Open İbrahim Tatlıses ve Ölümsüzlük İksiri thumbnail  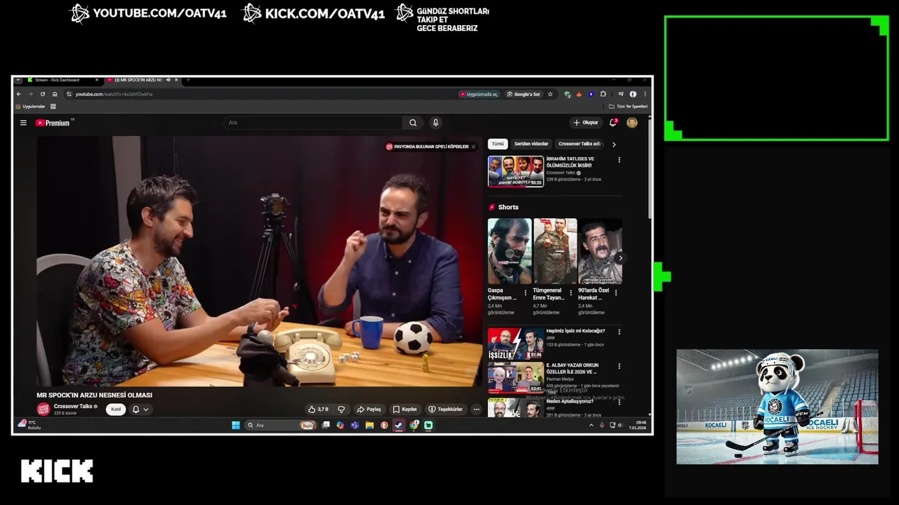(x=516, y=171)
